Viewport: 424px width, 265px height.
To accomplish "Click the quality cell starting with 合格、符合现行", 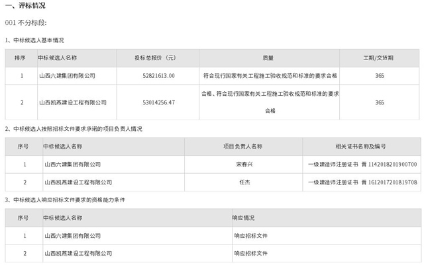I will pyautogui.click(x=270, y=102).
